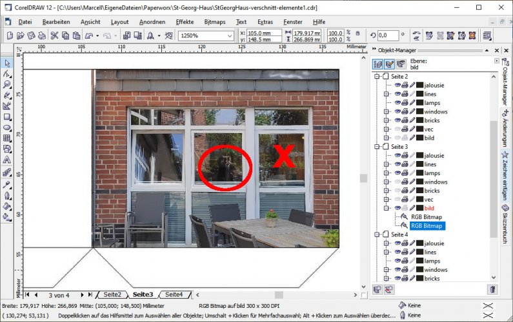Toggle visibility of Seite 4 lines layer
This screenshot has height=322, width=513.
[x=397, y=252]
